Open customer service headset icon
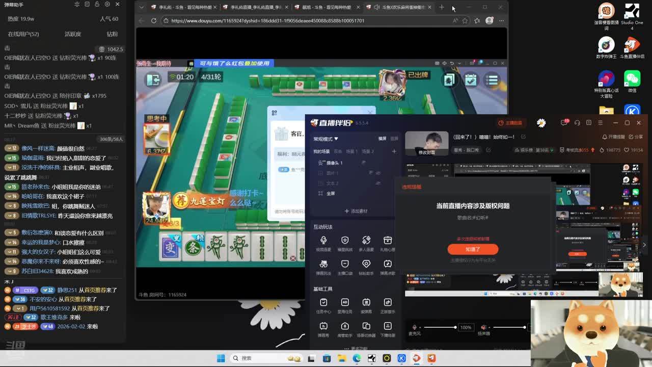The height and width of the screenshot is (367, 652). click(x=577, y=123)
